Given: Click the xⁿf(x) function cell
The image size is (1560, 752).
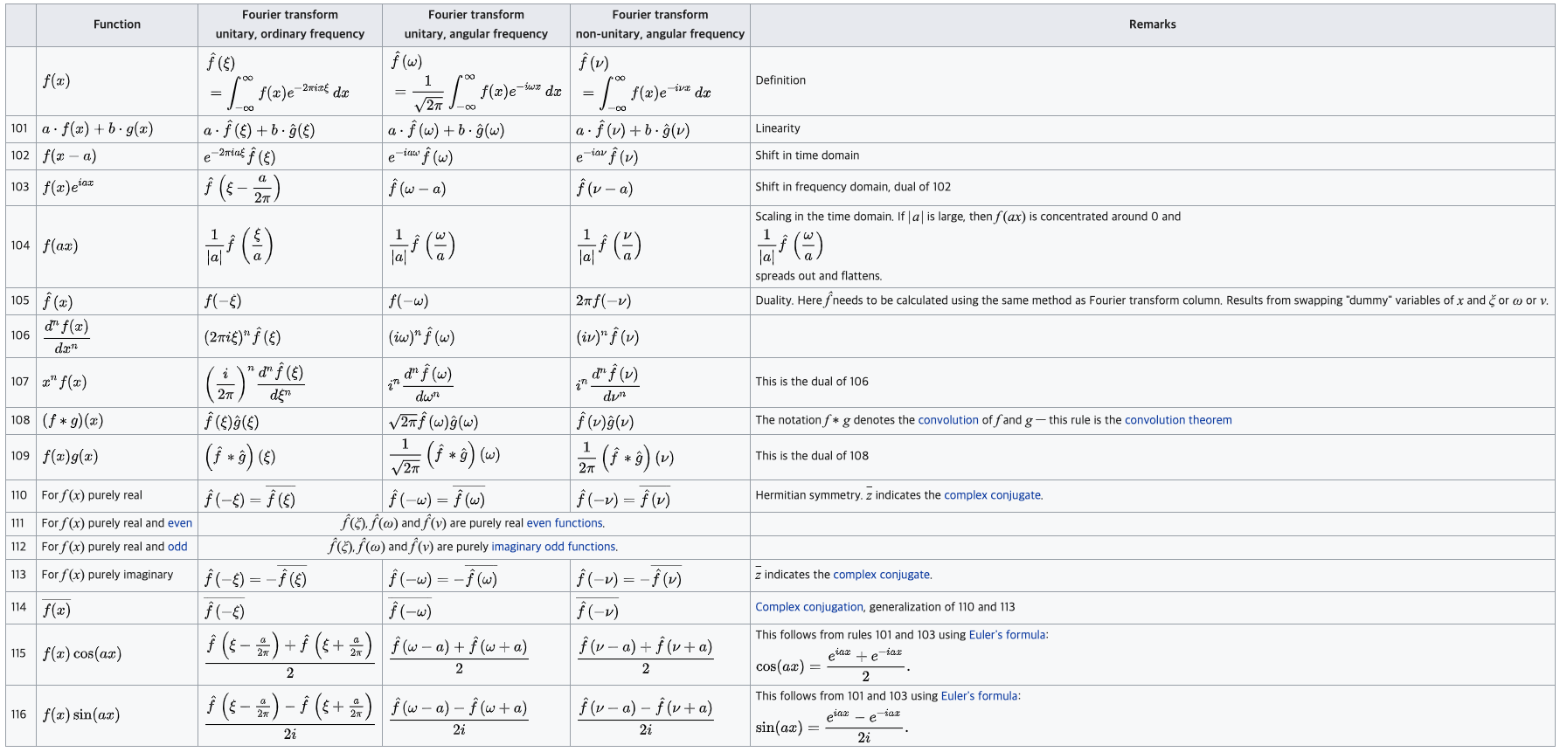Looking at the screenshot, I should (x=117, y=382).
